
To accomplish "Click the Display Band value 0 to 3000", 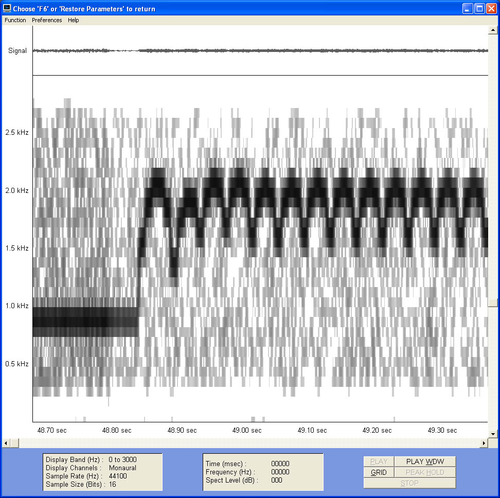I will point(122,459).
